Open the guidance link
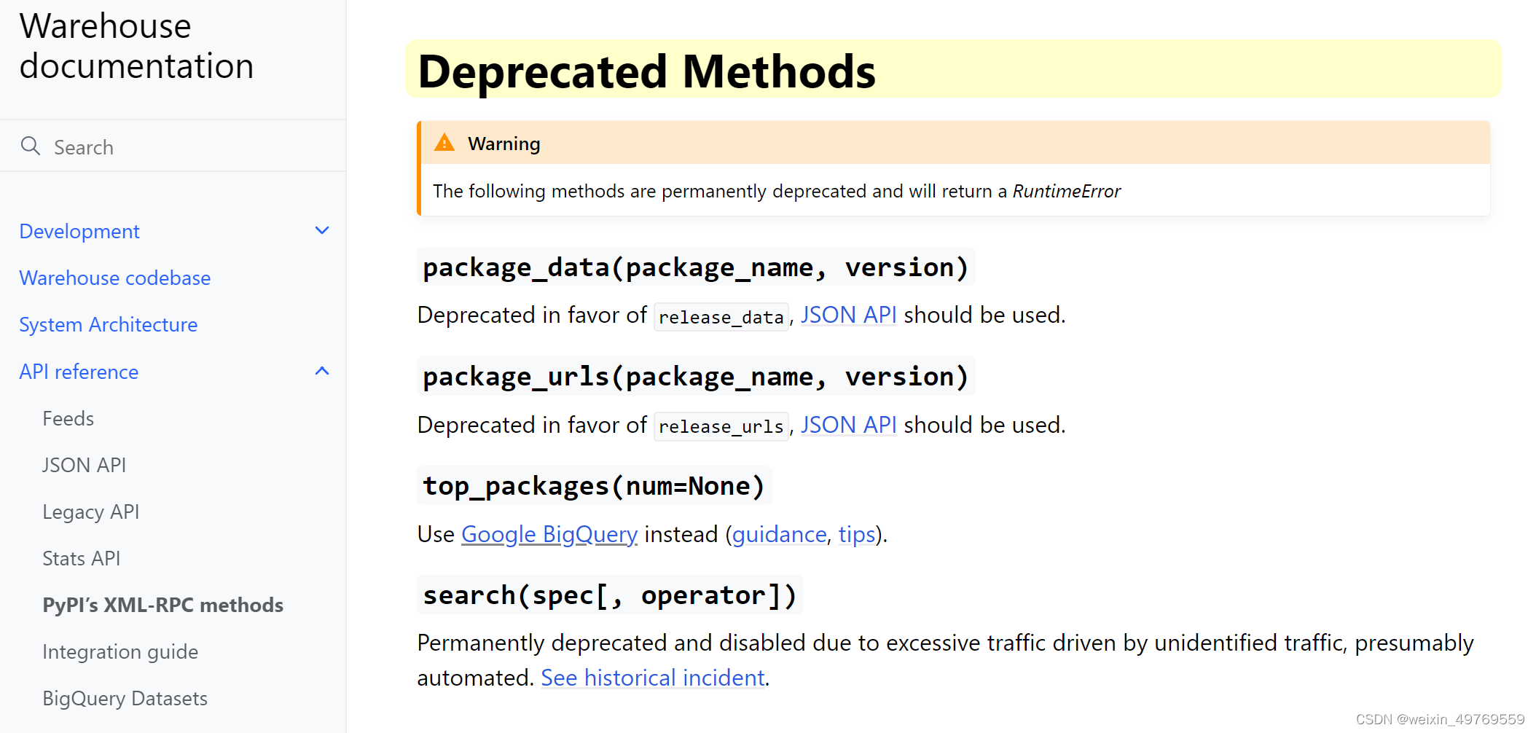 (x=780, y=533)
